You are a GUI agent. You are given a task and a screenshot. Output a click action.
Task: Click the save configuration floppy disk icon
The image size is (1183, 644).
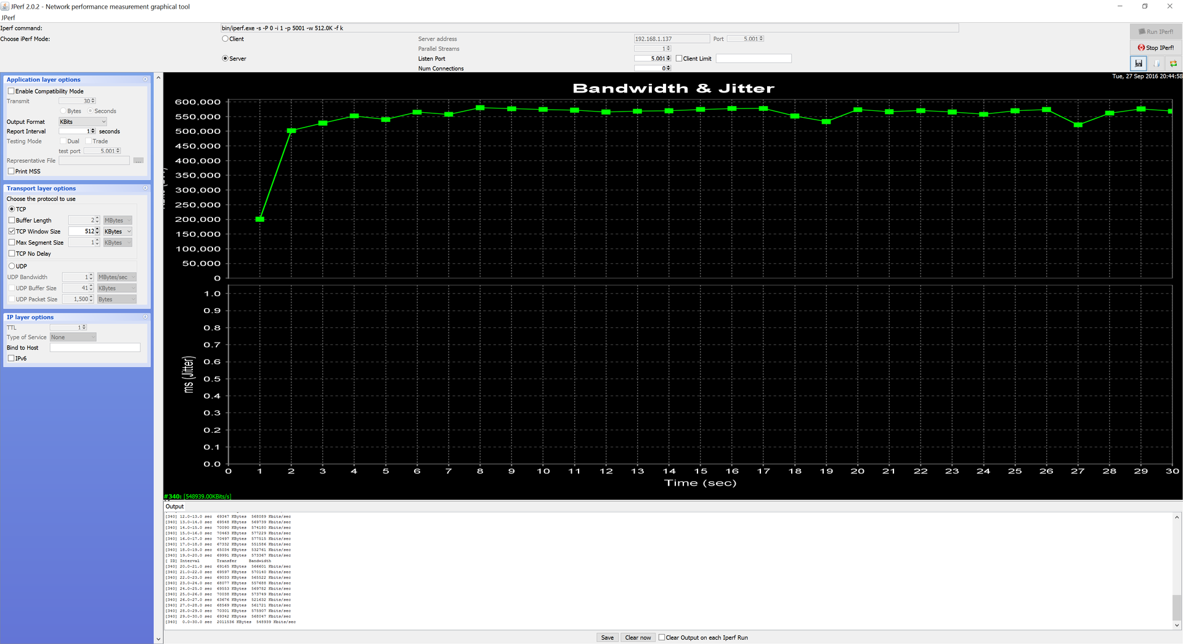tap(1138, 63)
